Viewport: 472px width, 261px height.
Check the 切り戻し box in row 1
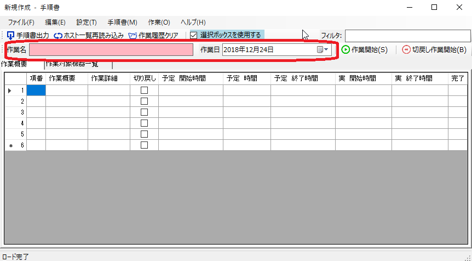pos(145,90)
